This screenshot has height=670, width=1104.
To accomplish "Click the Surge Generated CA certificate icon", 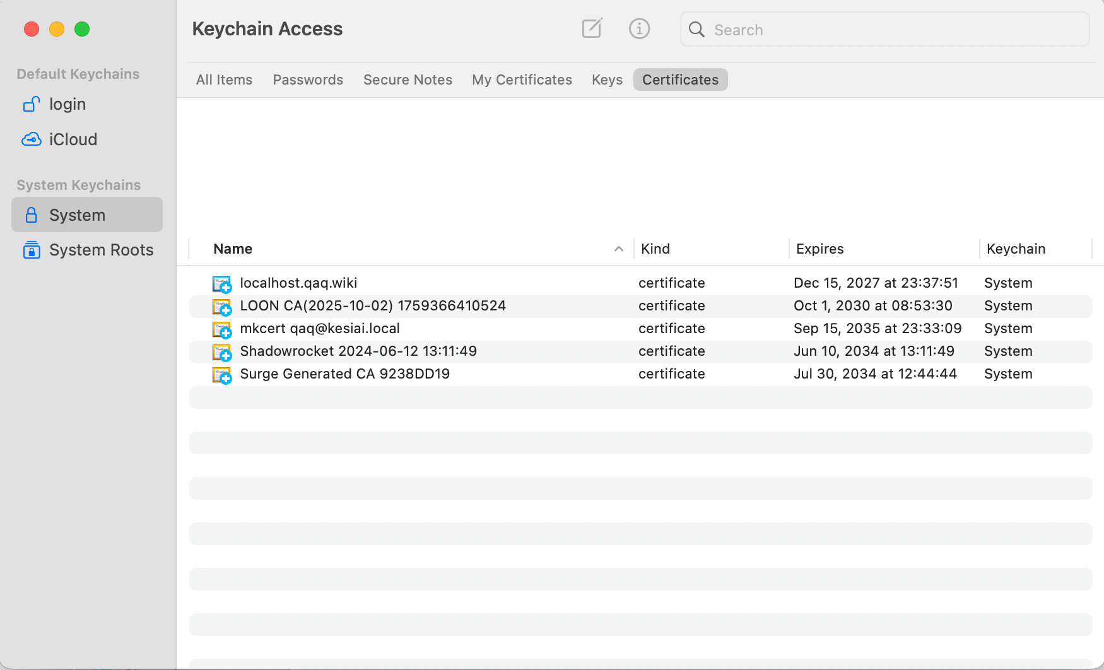I will 222,375.
